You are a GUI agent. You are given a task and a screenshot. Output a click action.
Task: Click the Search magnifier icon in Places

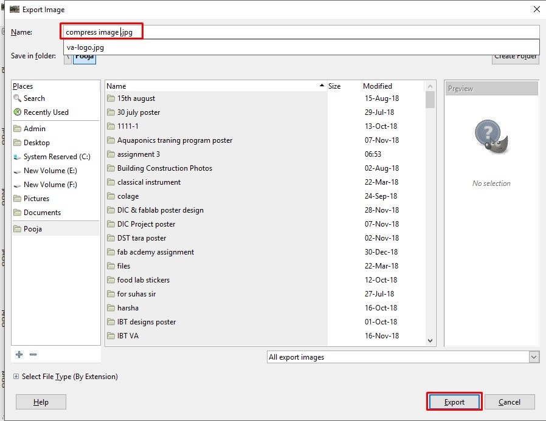tap(17, 98)
